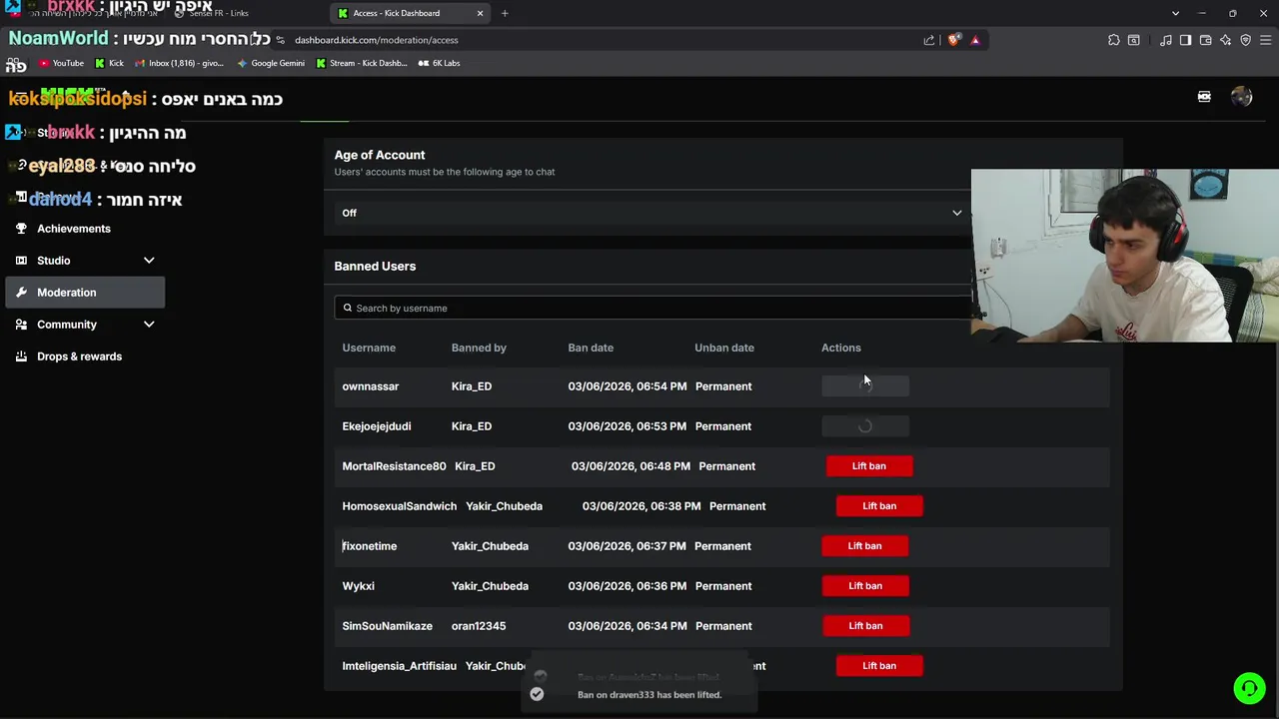Click the site settings icon in address bar
The image size is (1279, 719).
pyautogui.click(x=281, y=40)
